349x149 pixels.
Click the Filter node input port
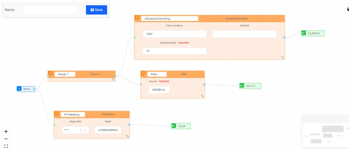(x=141, y=84)
